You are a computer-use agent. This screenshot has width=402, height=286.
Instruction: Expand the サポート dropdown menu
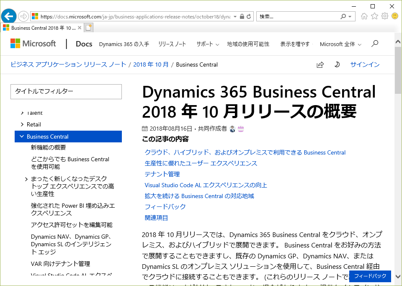point(208,44)
